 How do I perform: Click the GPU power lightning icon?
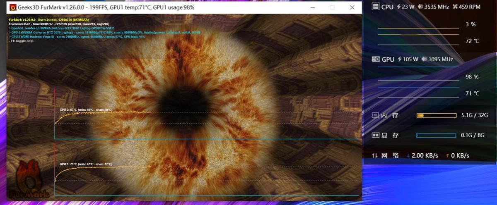pyautogui.click(x=400, y=59)
